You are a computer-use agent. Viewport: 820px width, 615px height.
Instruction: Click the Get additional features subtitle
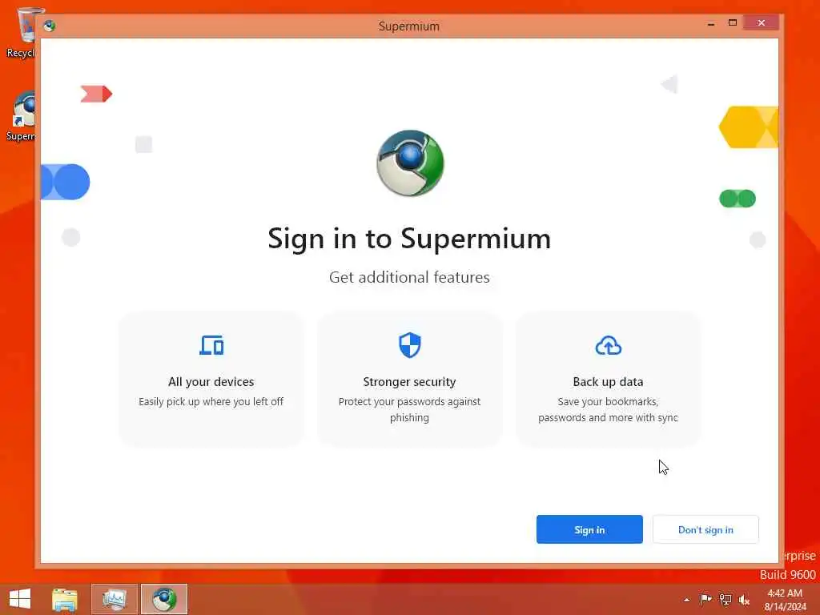409,277
